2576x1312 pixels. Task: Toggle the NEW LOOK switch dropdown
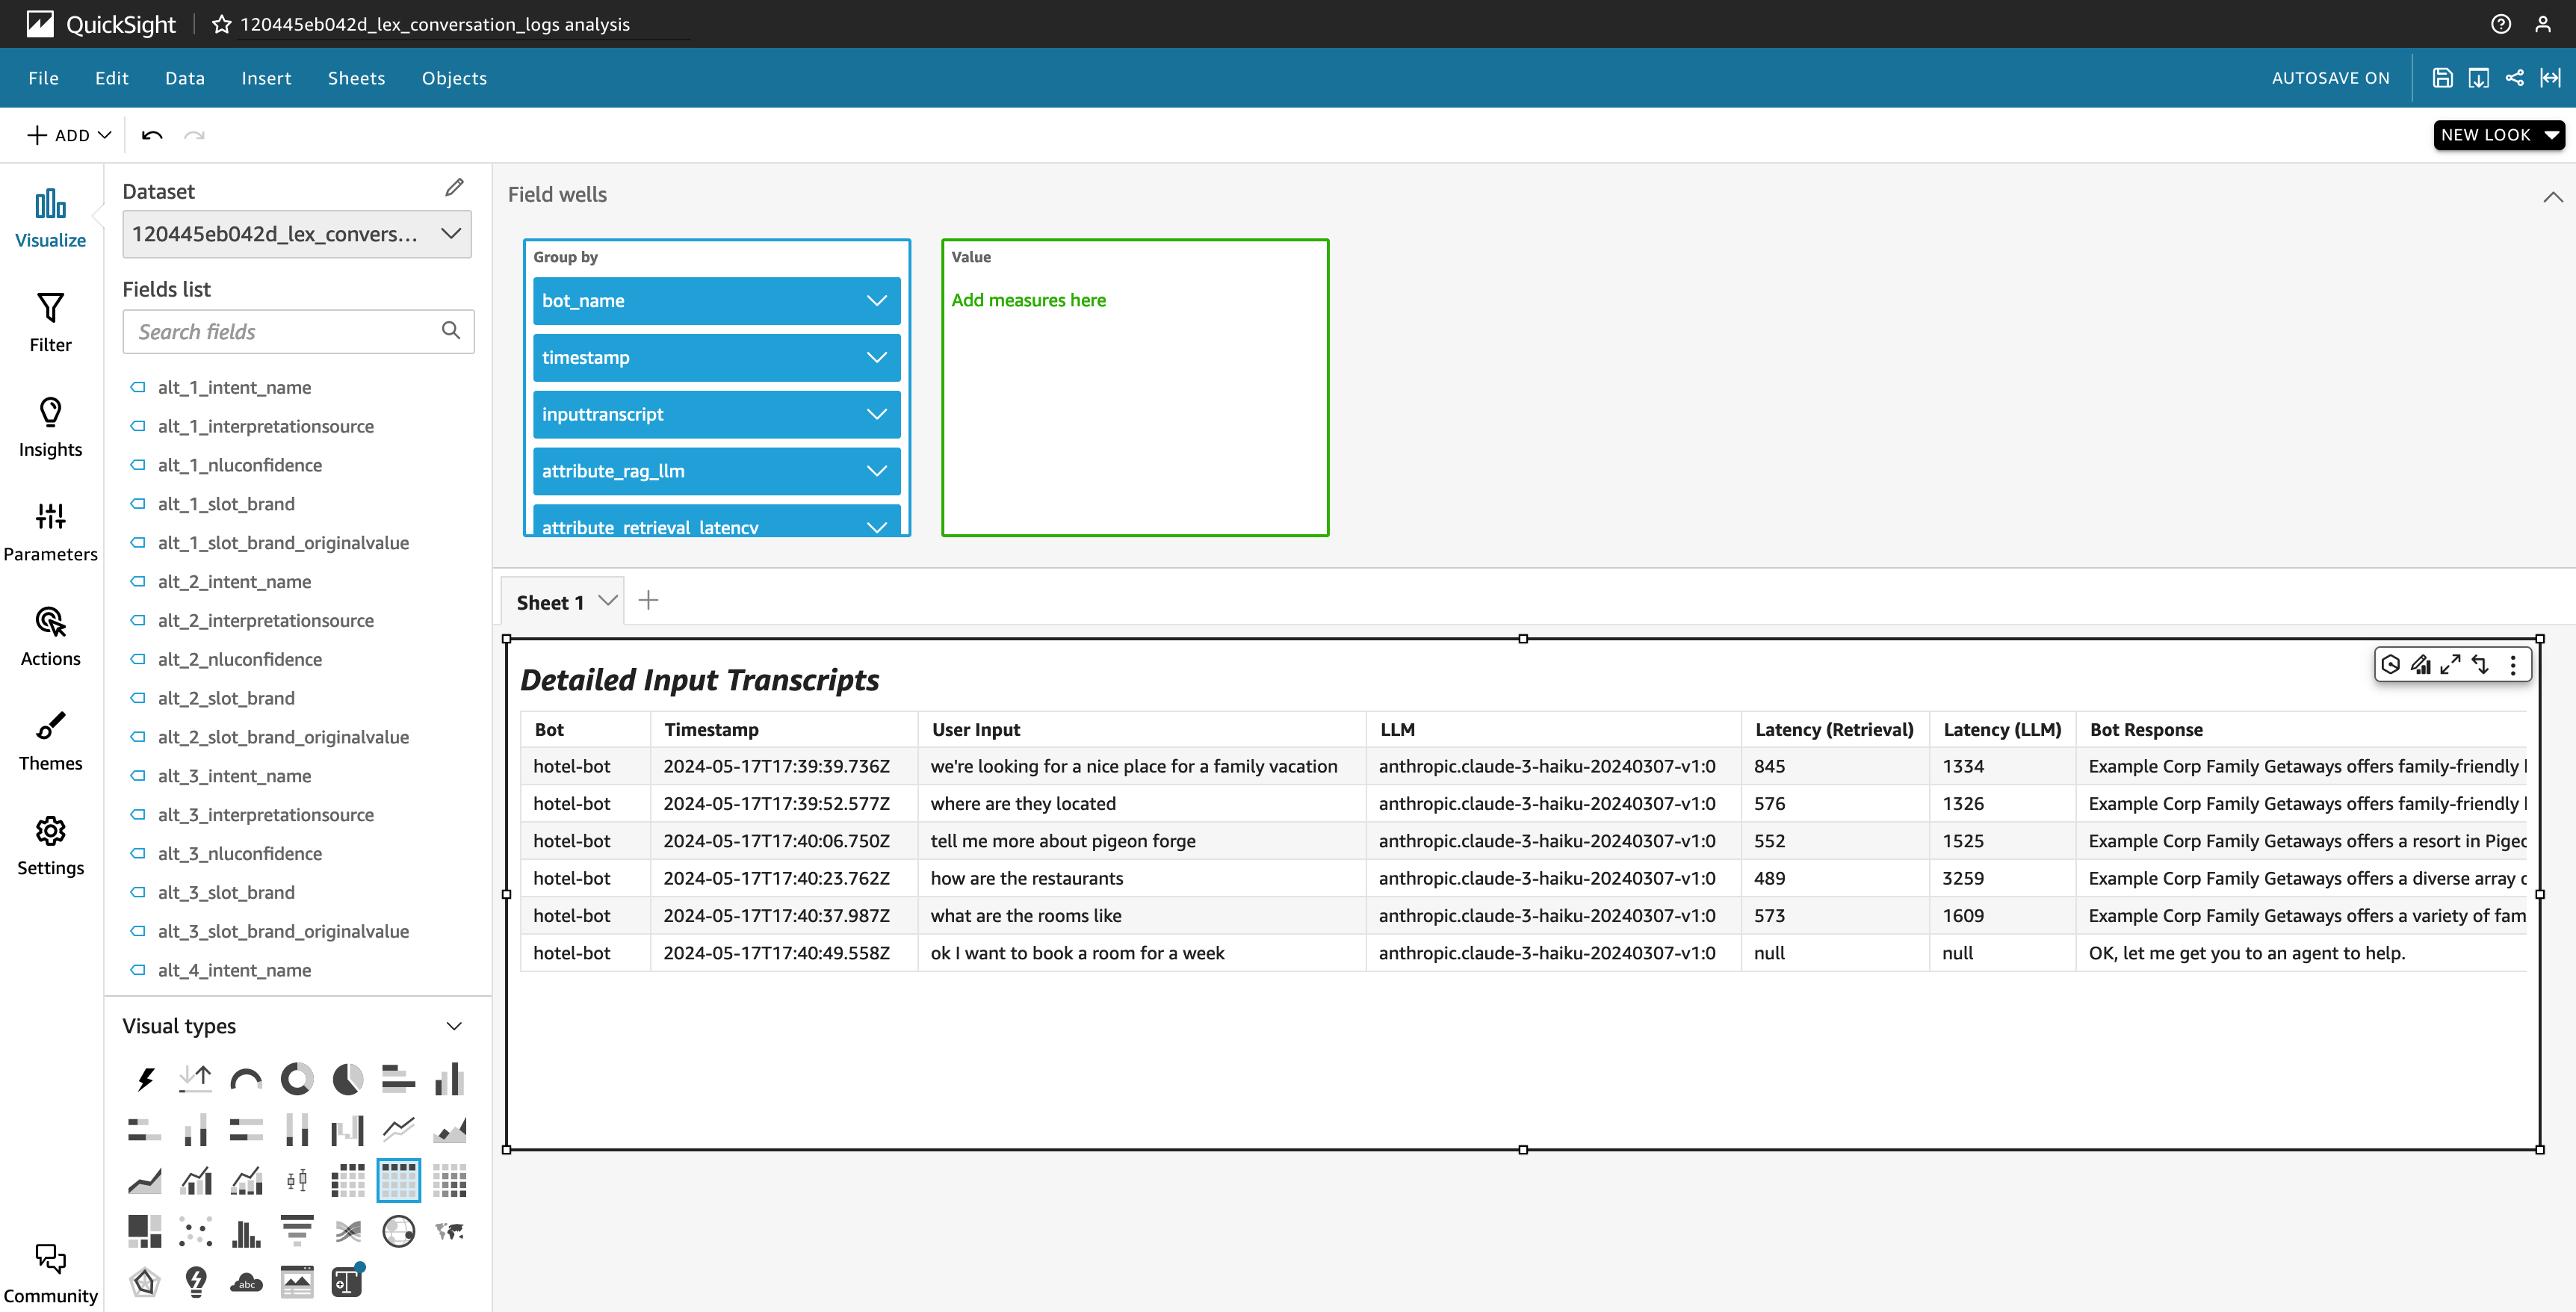coord(2498,135)
